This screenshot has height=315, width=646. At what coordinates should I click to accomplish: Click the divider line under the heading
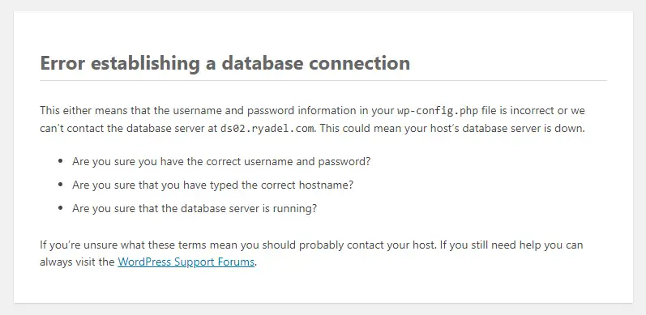pos(323,81)
